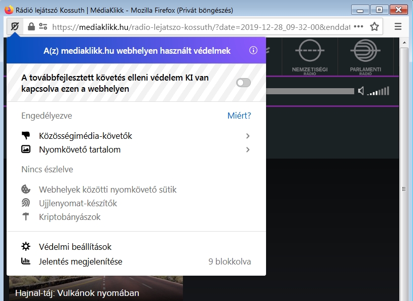Click the hammer icon for Kriptobányászok
The height and width of the screenshot is (301, 413).
point(26,216)
